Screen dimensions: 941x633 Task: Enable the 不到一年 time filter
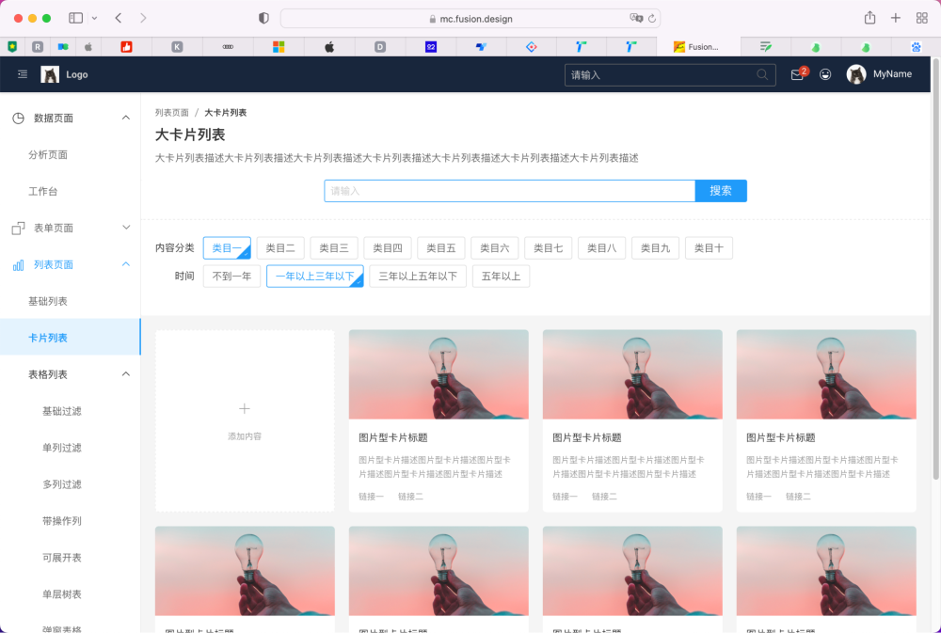(231, 276)
